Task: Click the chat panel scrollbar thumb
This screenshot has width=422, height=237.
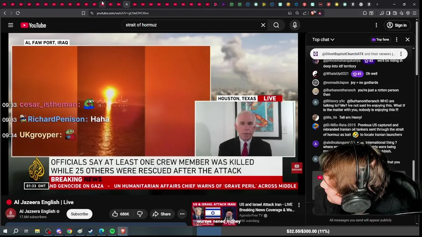Action: 413,171
